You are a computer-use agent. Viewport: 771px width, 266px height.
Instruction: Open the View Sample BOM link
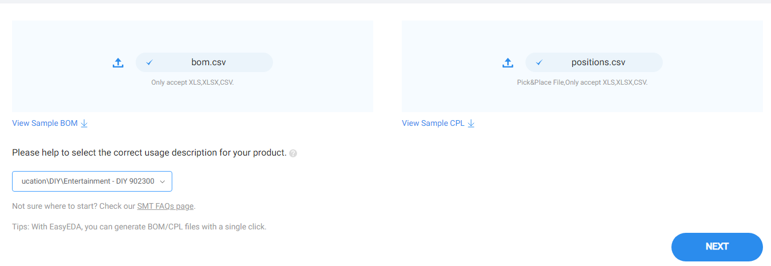(x=45, y=123)
